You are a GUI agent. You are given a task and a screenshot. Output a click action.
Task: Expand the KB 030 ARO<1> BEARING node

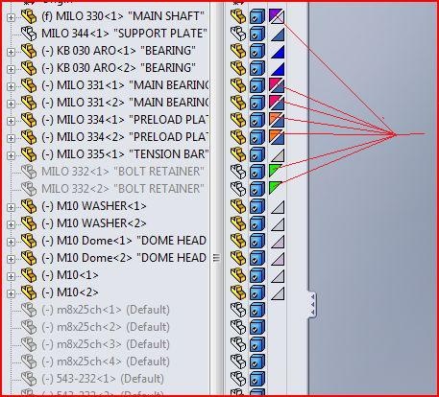(11, 52)
